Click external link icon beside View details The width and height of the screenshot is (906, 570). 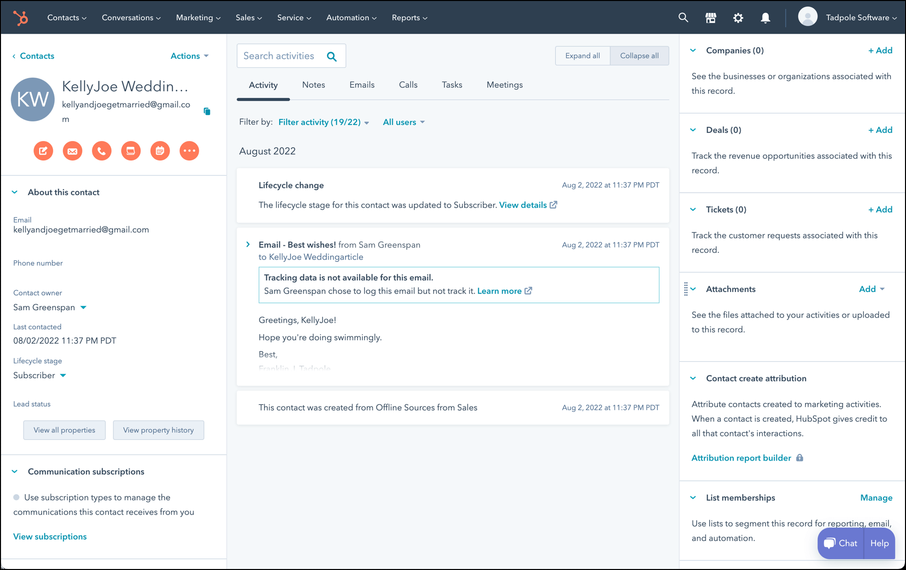[x=553, y=205]
